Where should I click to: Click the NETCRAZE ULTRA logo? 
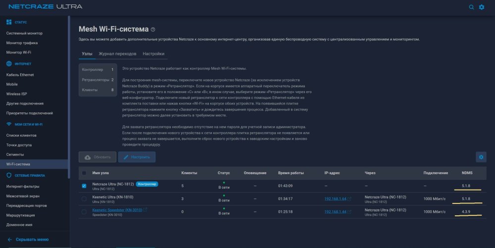point(45,6)
